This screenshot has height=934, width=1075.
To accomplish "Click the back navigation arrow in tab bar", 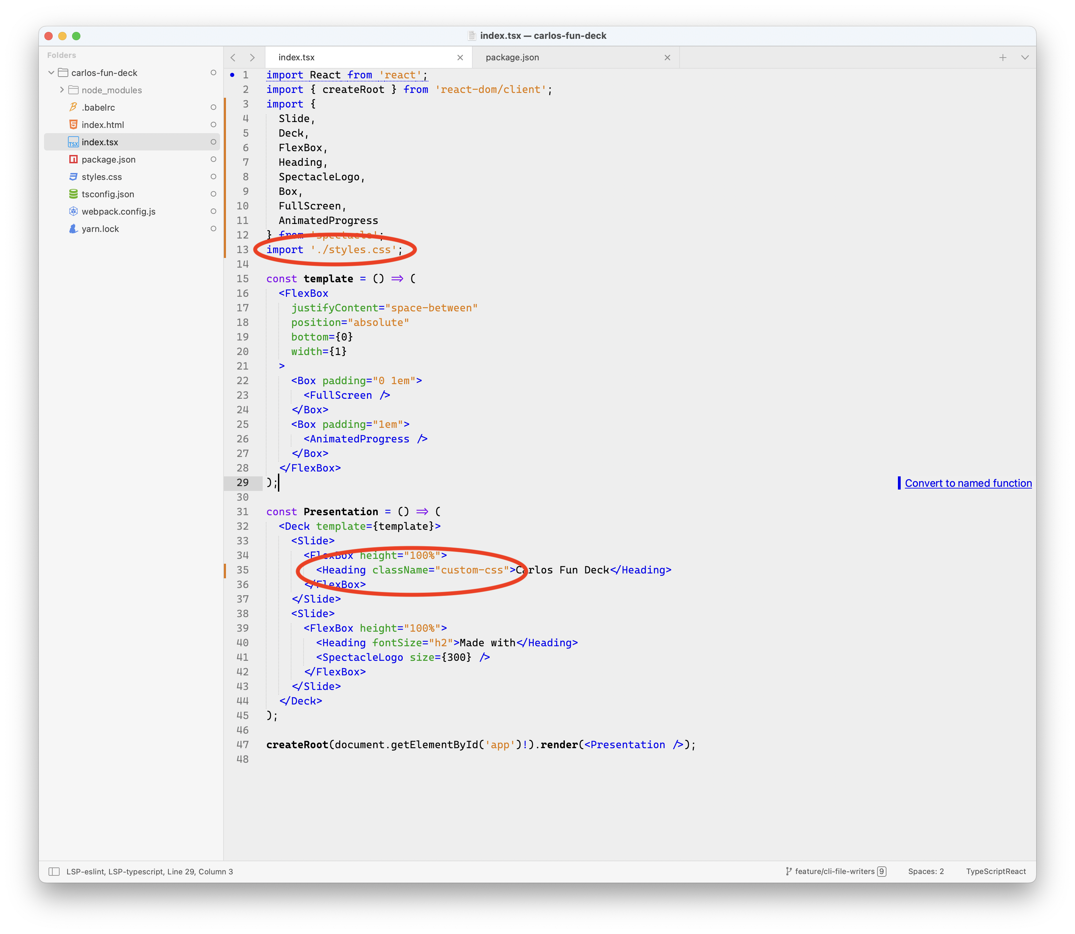I will click(234, 57).
